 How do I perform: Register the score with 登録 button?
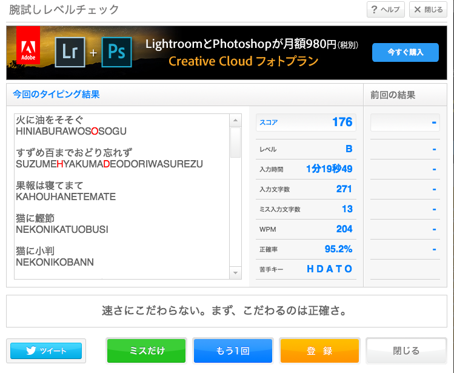[x=319, y=351]
